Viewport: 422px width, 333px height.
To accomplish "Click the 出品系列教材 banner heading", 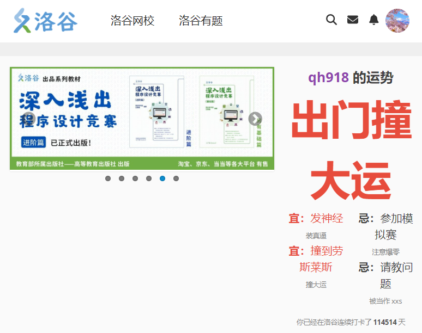I will 62,79.
